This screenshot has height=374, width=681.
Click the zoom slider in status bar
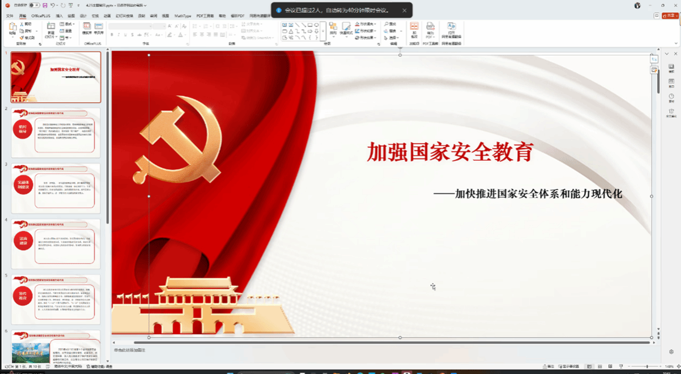click(x=646, y=366)
